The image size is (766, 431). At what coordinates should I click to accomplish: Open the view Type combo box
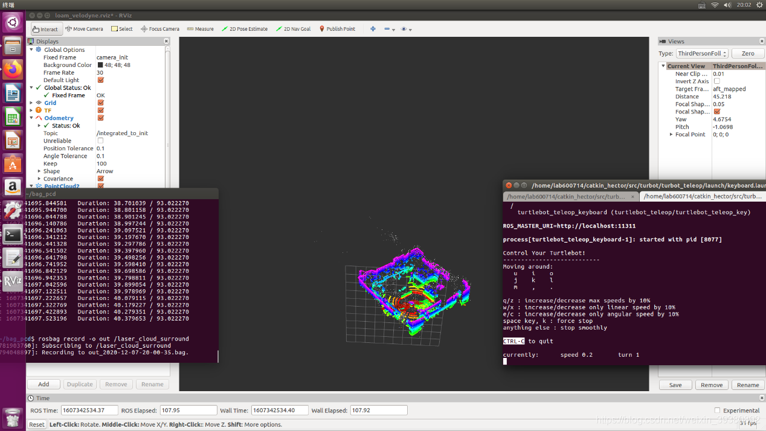tap(701, 54)
